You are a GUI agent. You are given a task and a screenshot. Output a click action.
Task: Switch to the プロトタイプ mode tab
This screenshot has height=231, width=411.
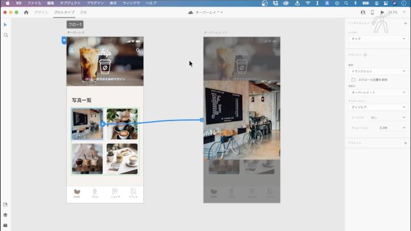[64, 12]
